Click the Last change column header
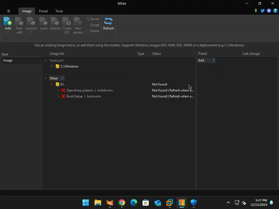The image size is (279, 209). pos(251,54)
